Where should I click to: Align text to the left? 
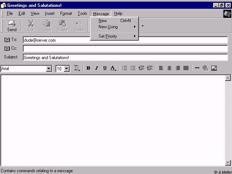tap(161, 68)
